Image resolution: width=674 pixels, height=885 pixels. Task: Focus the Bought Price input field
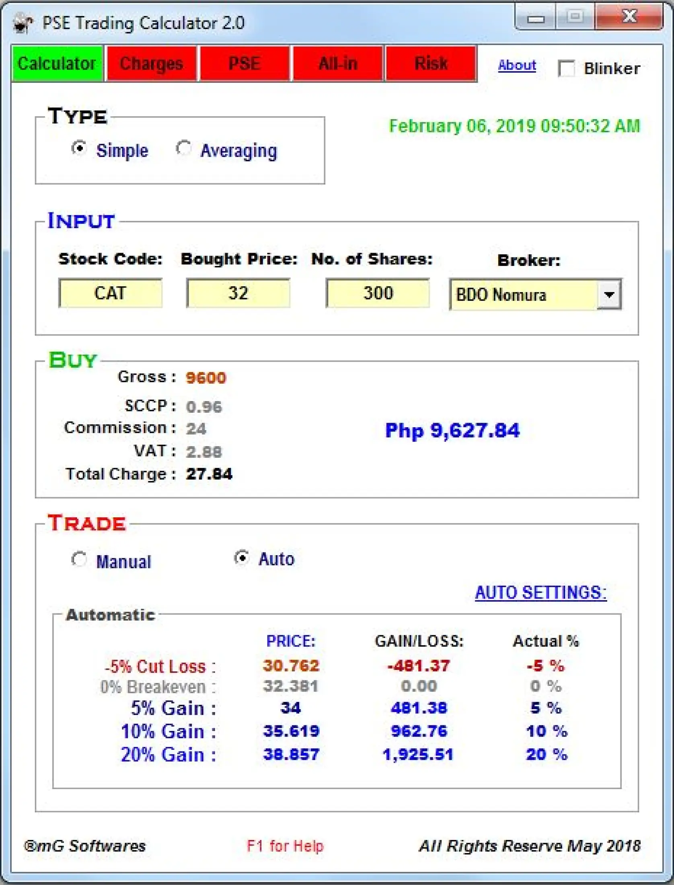(x=238, y=293)
